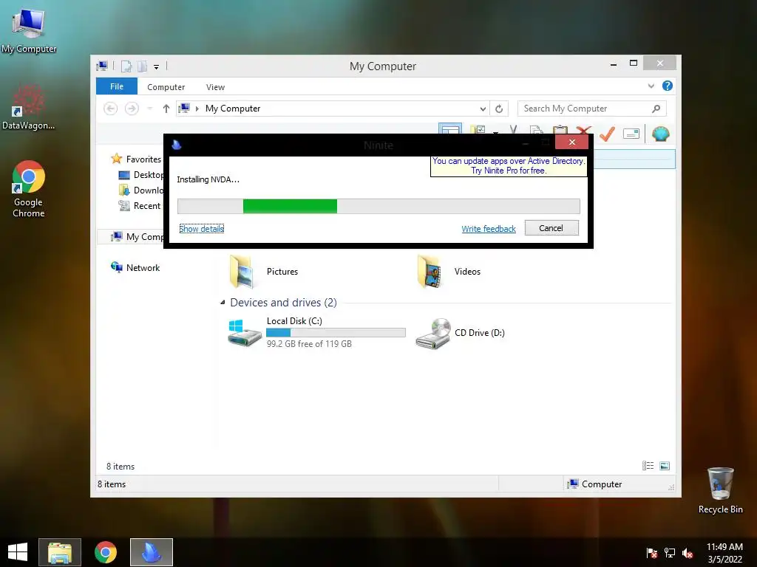Select Local Disk (C:) drive
The width and height of the screenshot is (757, 567).
(x=316, y=332)
